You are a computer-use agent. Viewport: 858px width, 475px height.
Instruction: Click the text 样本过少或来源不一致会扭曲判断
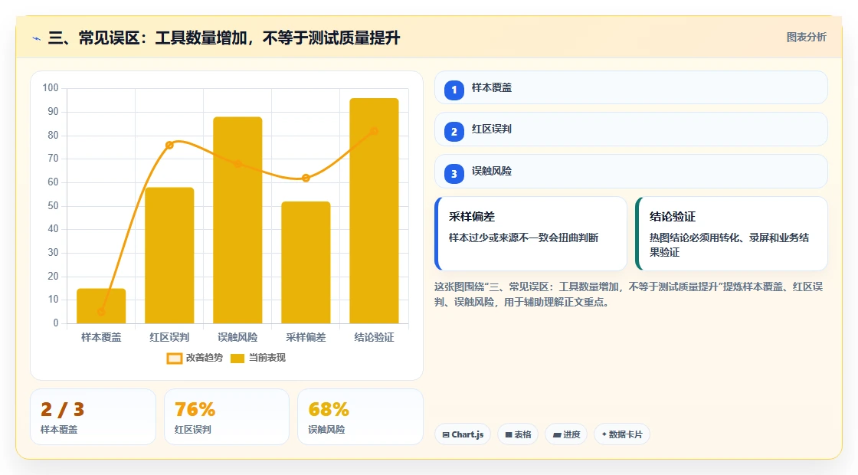click(x=524, y=237)
